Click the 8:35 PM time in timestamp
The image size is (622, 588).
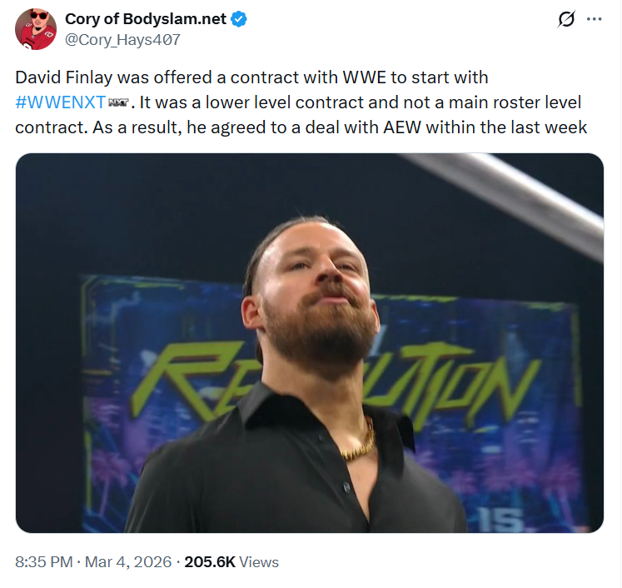[43, 562]
